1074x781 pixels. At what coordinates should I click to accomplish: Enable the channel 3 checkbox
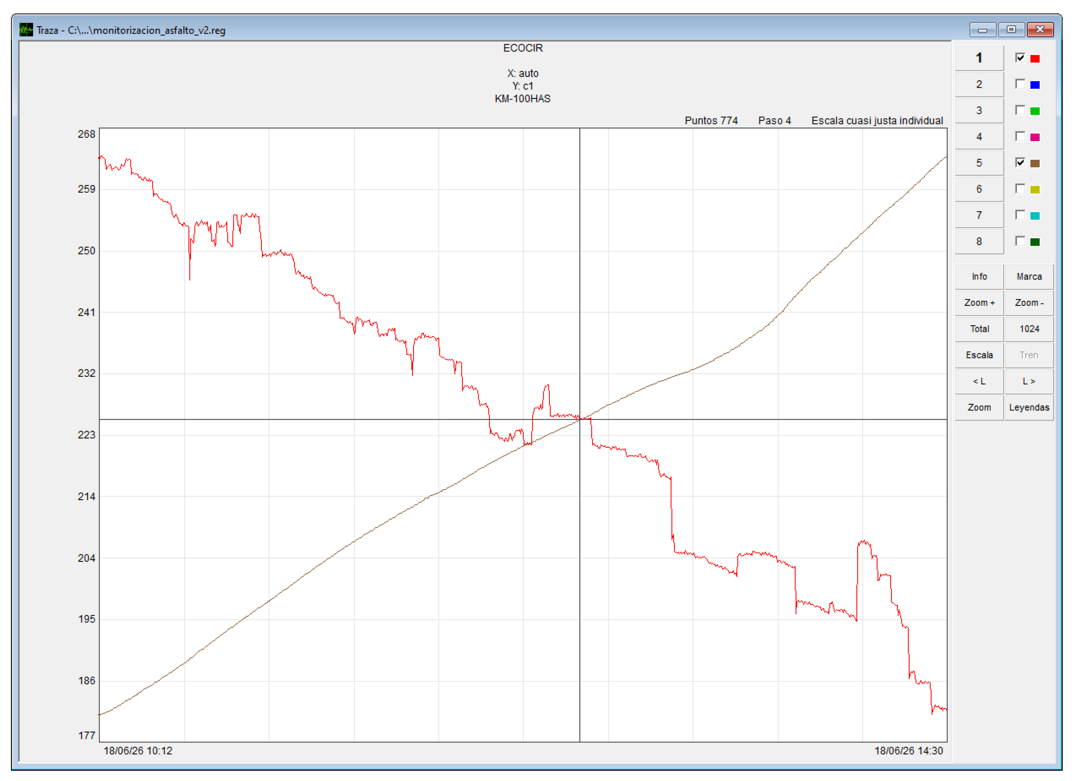coord(1020,110)
